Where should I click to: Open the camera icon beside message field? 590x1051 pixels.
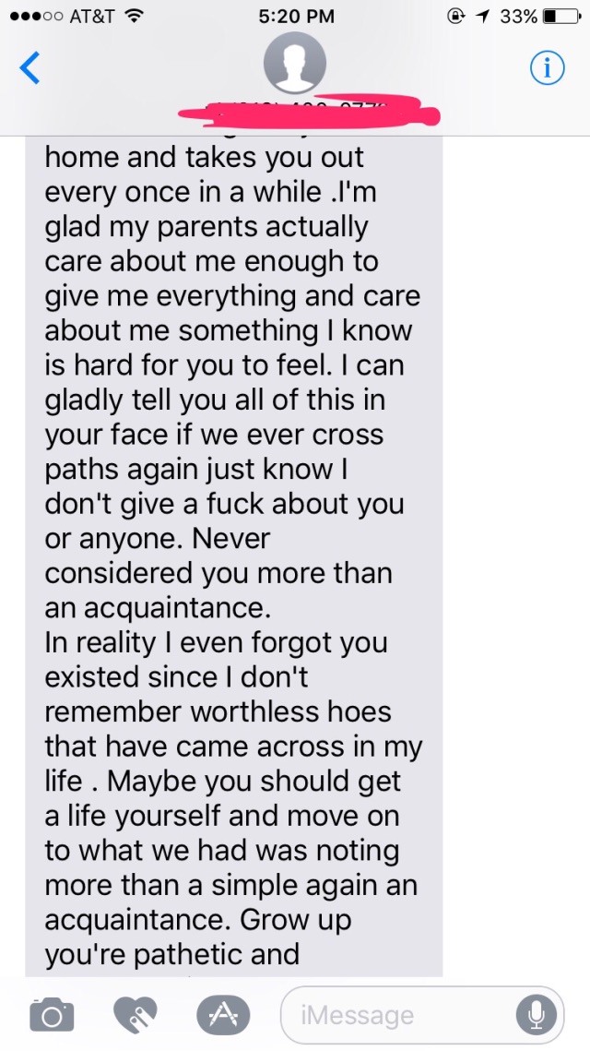click(52, 1015)
